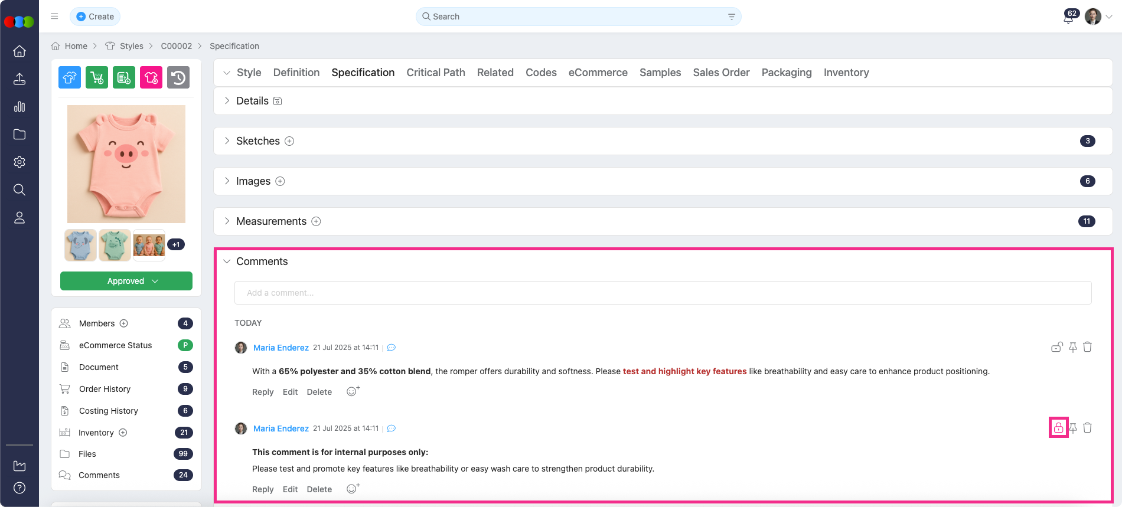Toggle the pink lock on the internal comment
Screen dimensions: 1122x507
pos(1058,428)
